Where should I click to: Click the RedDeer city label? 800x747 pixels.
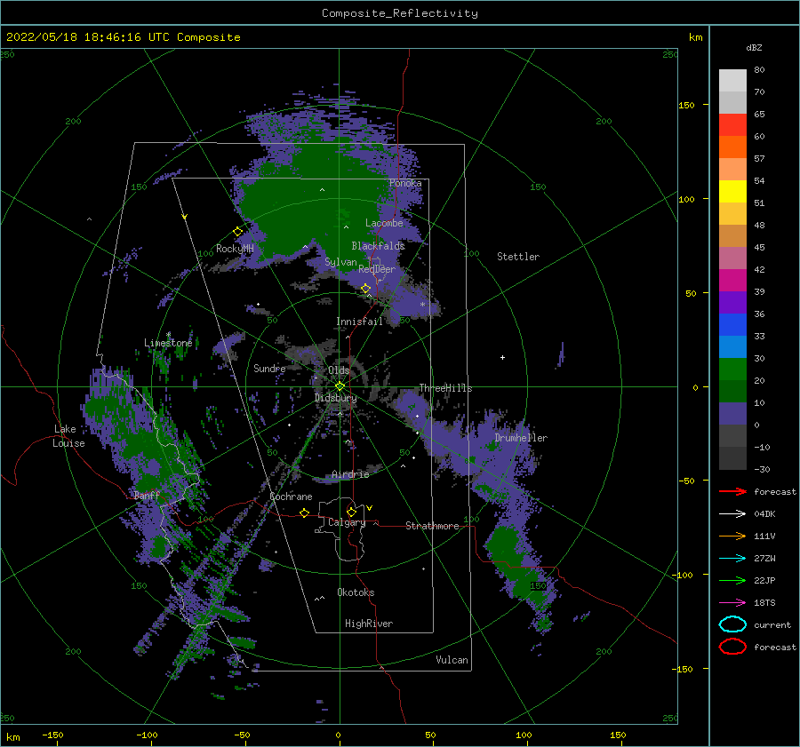pyautogui.click(x=377, y=269)
